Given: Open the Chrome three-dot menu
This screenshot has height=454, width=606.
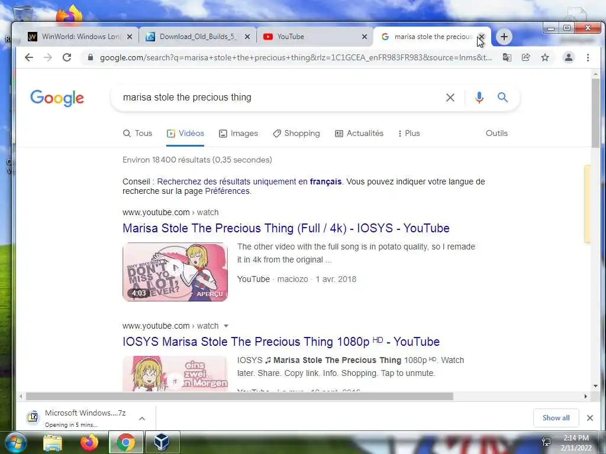Looking at the screenshot, I should point(588,57).
